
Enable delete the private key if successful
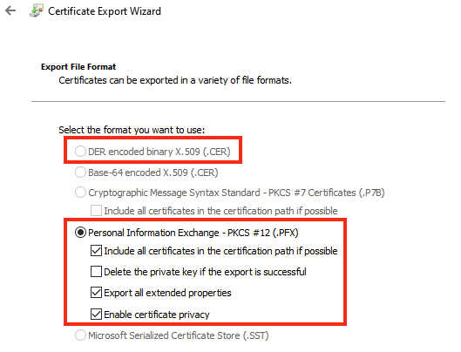pos(96,272)
